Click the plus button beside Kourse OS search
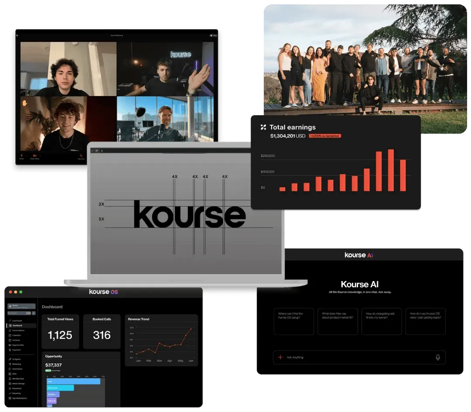 [x=34, y=313]
